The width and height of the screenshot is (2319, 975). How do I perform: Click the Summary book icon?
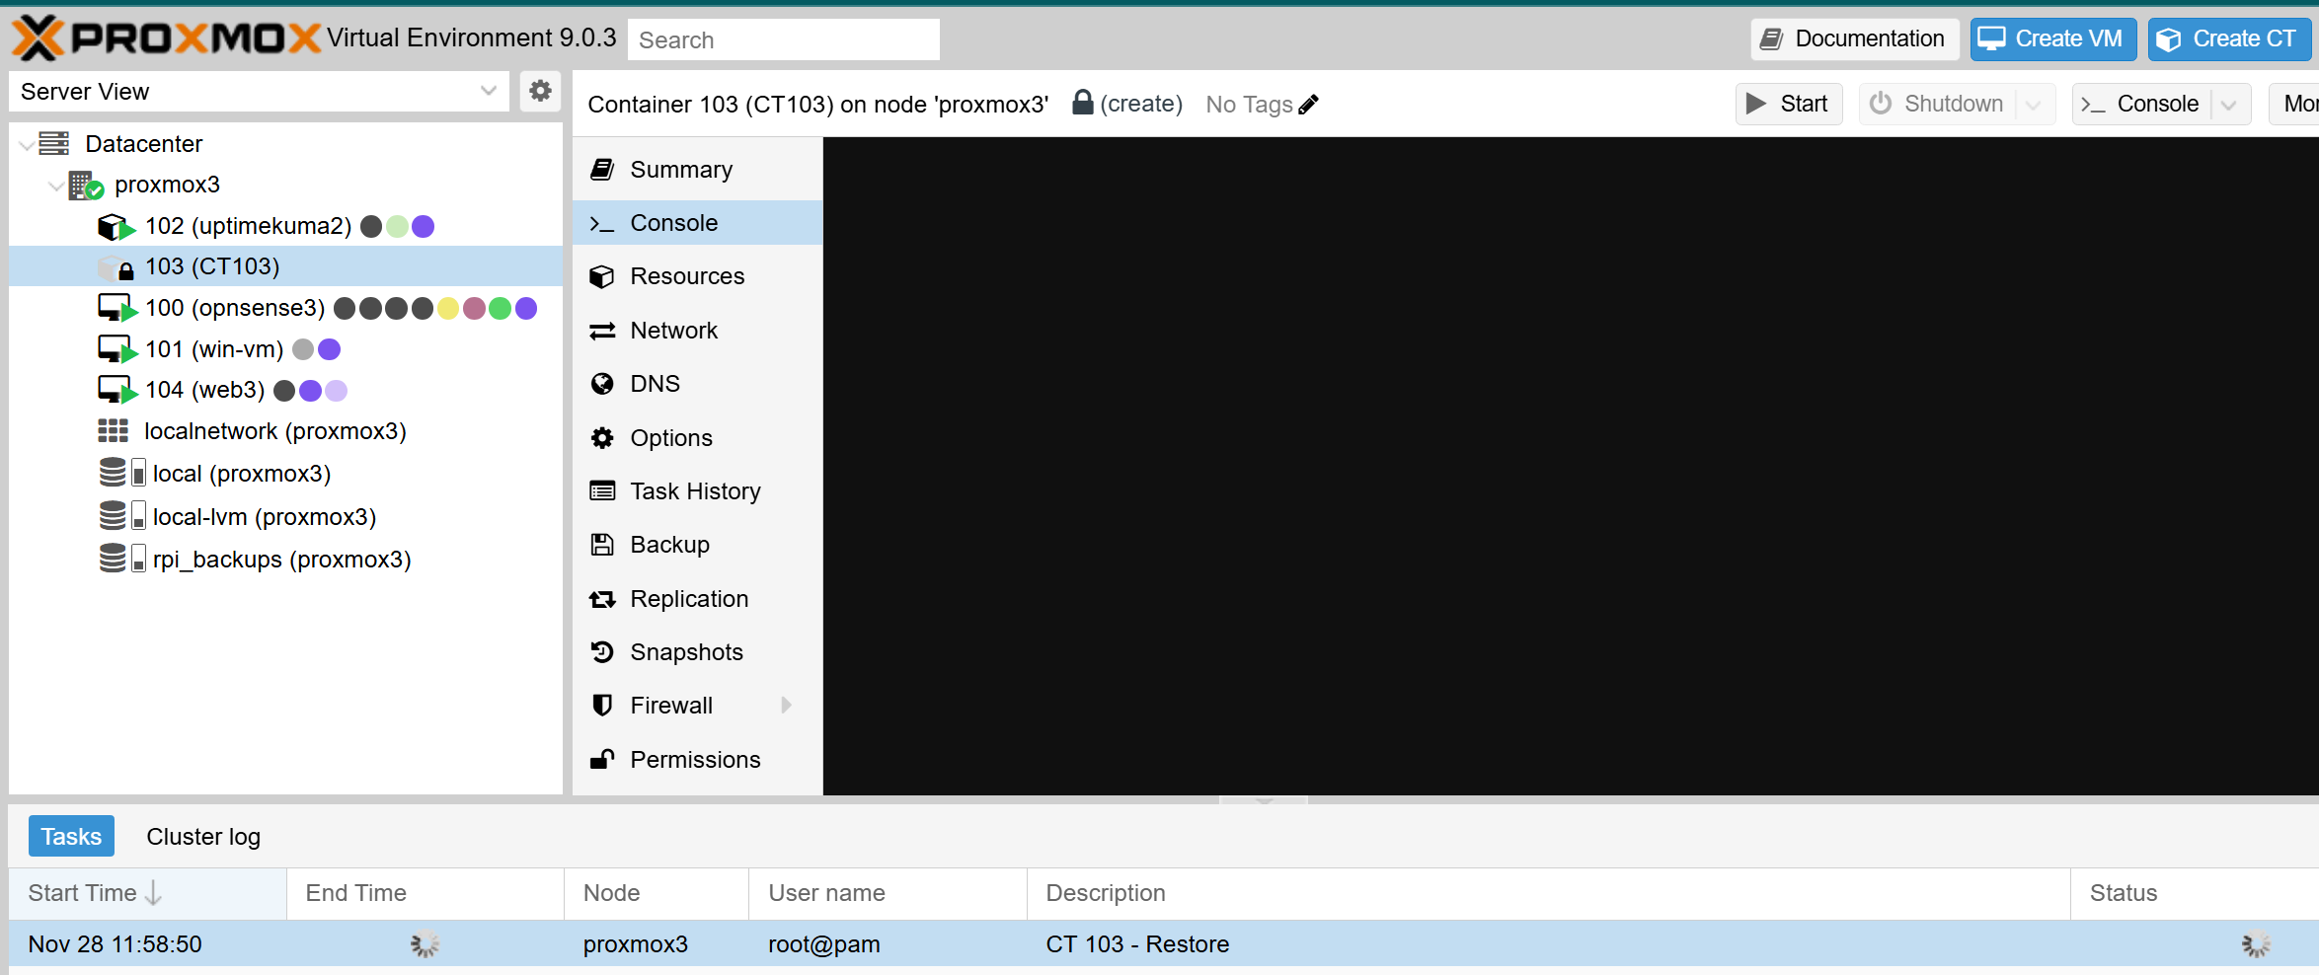(x=602, y=170)
